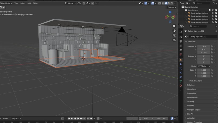Image resolution: width=218 pixels, height=123 pixels.
Task: Open the Scene properties tab
Action: (x=181, y=50)
